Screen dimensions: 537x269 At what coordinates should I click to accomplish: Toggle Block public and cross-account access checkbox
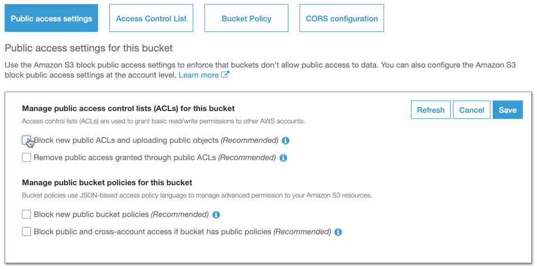26,232
